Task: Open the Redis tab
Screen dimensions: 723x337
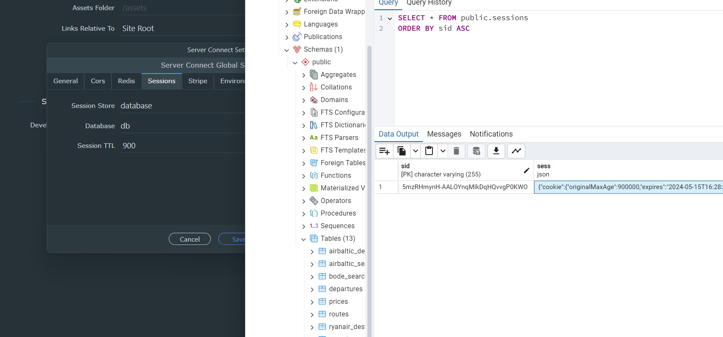Action: 126,81
